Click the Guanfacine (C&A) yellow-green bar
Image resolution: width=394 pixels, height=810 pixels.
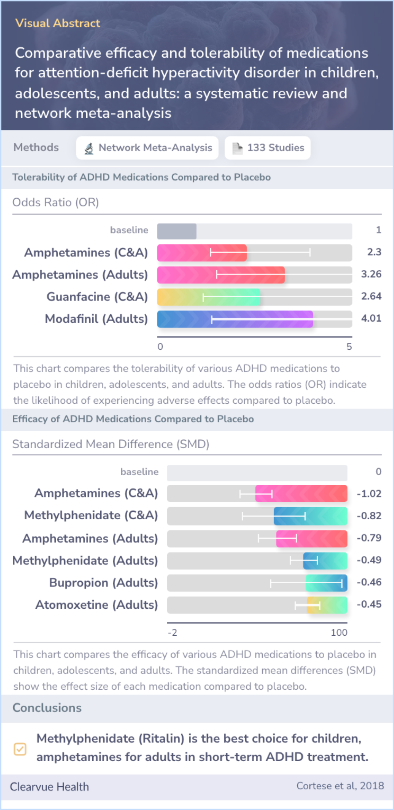[209, 297]
